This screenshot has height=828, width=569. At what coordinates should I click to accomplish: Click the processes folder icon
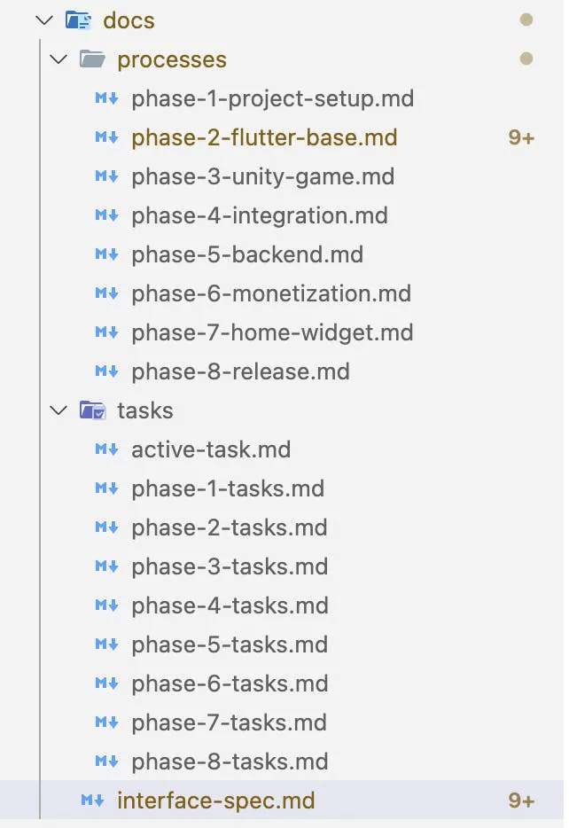(92, 59)
